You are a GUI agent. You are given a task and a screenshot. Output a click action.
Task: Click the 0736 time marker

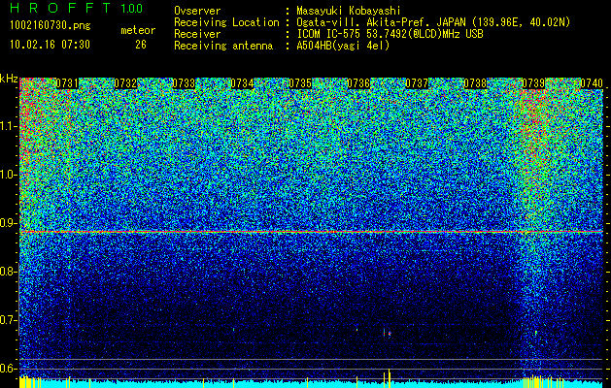358,83
